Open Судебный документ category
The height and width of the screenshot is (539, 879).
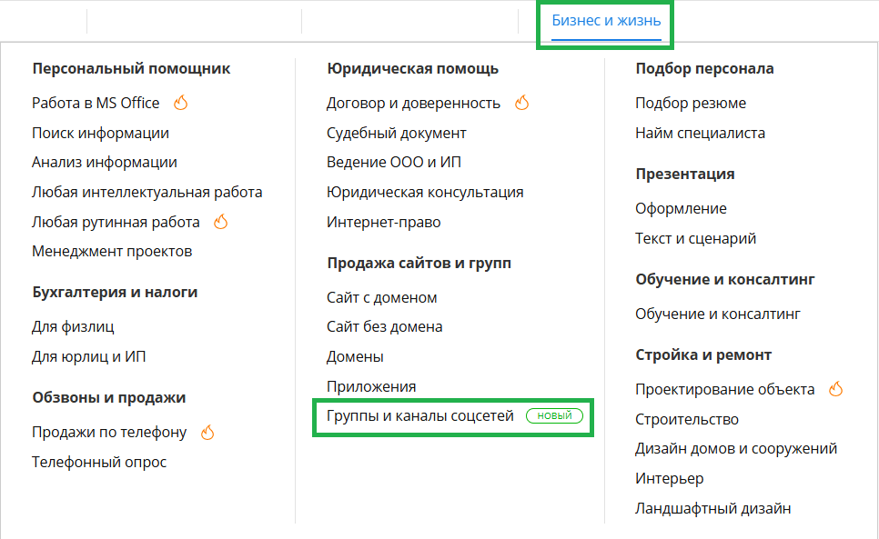pyautogui.click(x=396, y=133)
